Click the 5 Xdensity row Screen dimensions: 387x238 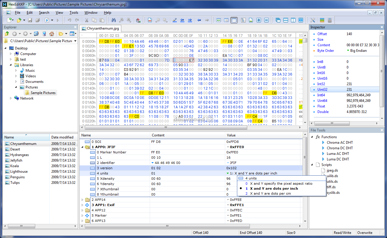(191, 179)
